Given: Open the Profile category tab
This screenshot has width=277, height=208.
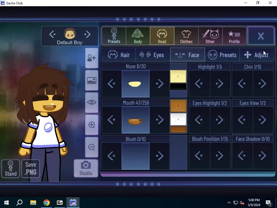Looking at the screenshot, I should pyautogui.click(x=234, y=36).
